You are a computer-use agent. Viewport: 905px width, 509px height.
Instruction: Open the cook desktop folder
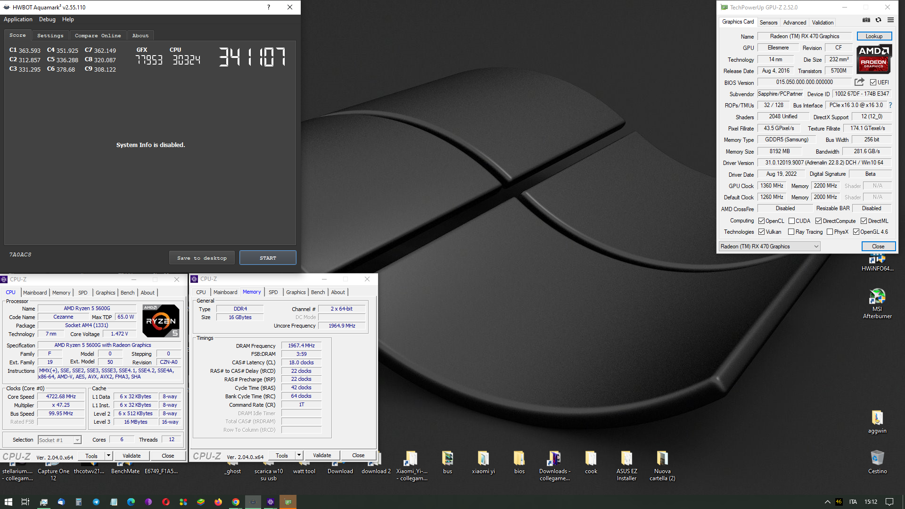tap(591, 462)
